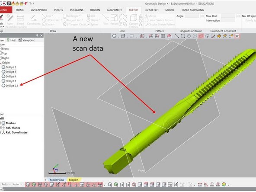Open mesh display mode icon in viewport toolbar
Screen dimensions: 256x192
(114, 36)
